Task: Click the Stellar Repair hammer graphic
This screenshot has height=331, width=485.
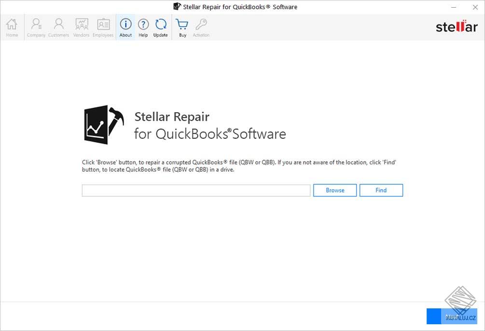Action: 104,124
